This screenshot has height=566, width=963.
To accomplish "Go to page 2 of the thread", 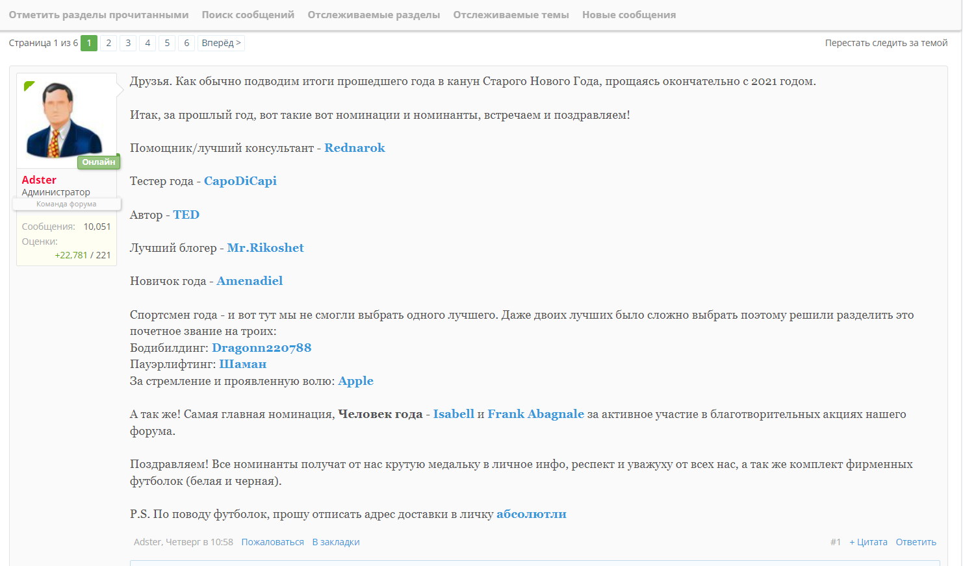I will pyautogui.click(x=109, y=43).
